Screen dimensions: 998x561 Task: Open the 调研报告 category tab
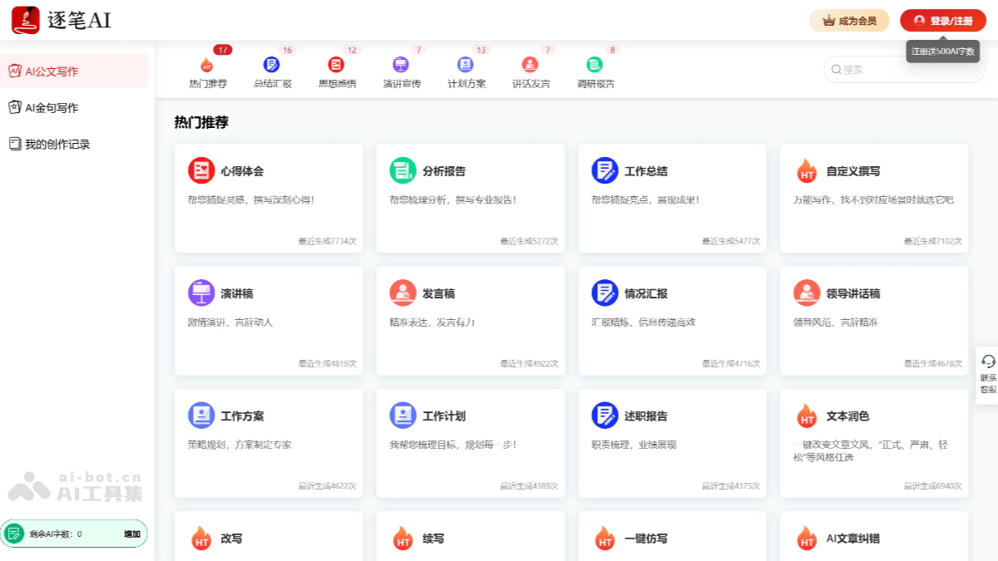[595, 72]
